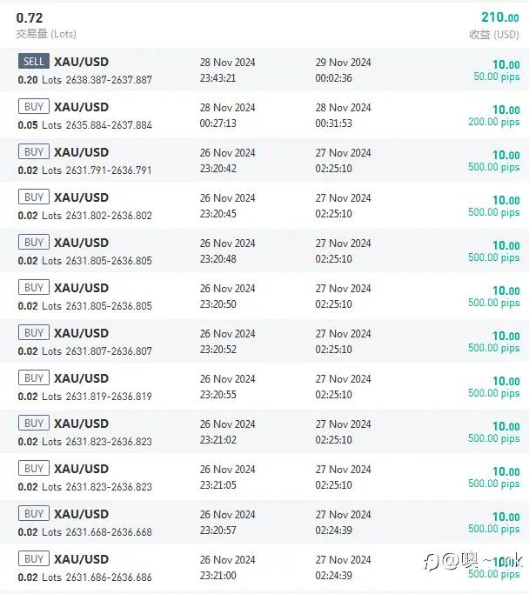Click BUY badge for trade opened 23:20:42
The height and width of the screenshot is (594, 529).
tap(34, 151)
